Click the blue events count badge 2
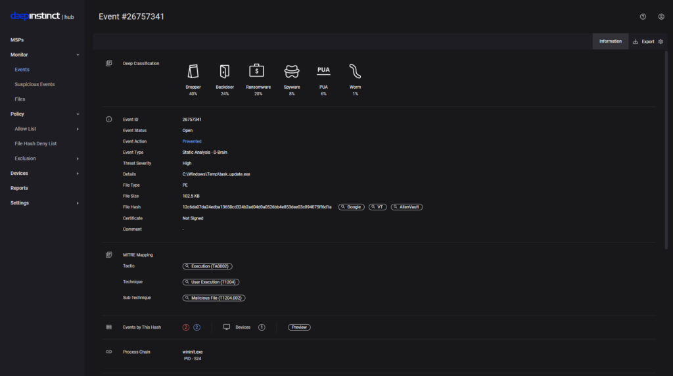Image resolution: width=673 pixels, height=376 pixels. (x=197, y=327)
